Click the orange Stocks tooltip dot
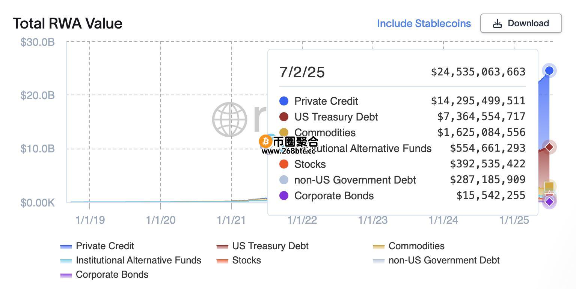Image resolution: width=576 pixels, height=289 pixels. [x=284, y=164]
